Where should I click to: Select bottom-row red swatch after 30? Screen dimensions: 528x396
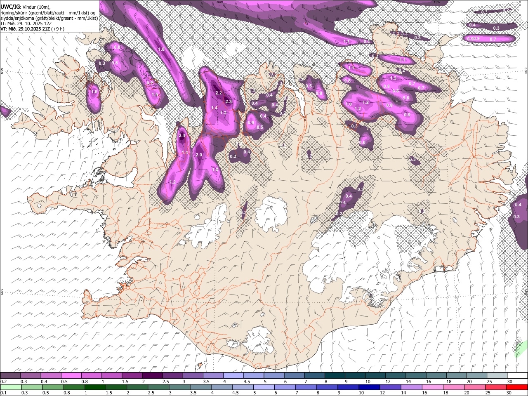tap(517, 387)
